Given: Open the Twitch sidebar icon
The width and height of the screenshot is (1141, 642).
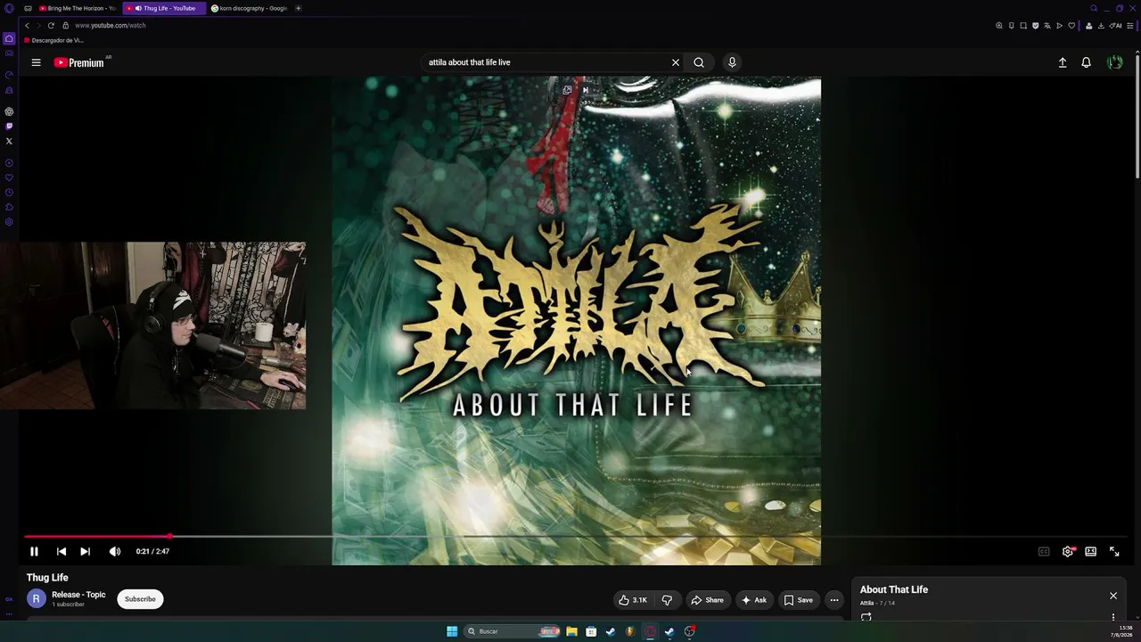Looking at the screenshot, I should [9, 126].
